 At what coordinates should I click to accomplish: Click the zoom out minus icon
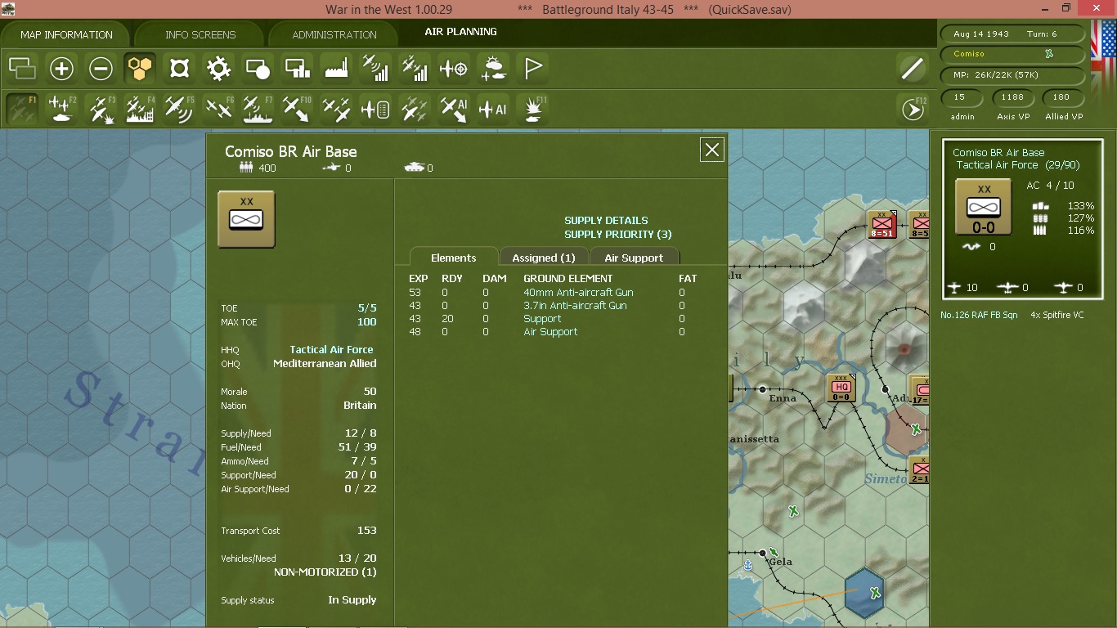click(101, 69)
